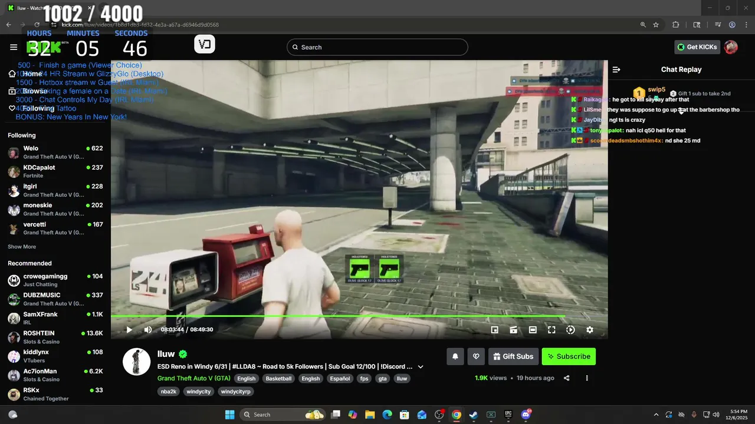The image size is (755, 424).
Task: Open OBS Studio from taskbar
Action: [439, 415]
